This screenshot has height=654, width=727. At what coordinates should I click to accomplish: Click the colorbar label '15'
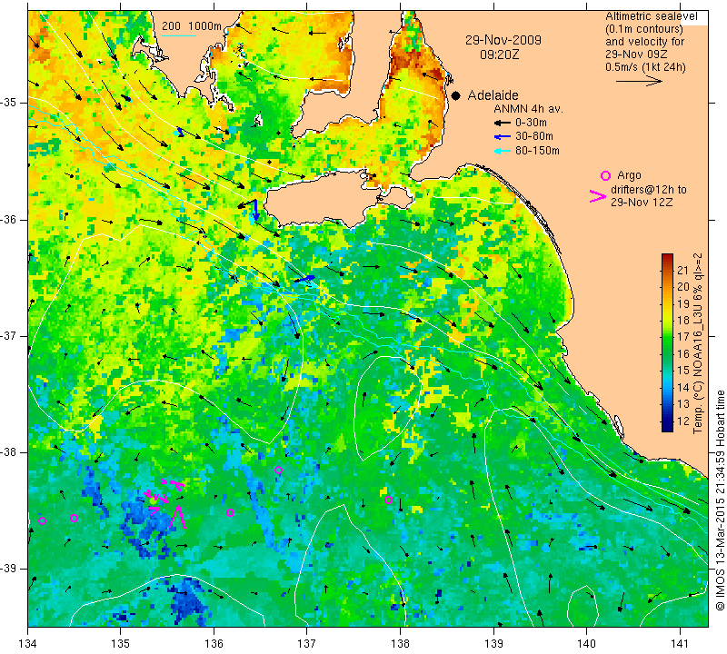click(x=683, y=371)
